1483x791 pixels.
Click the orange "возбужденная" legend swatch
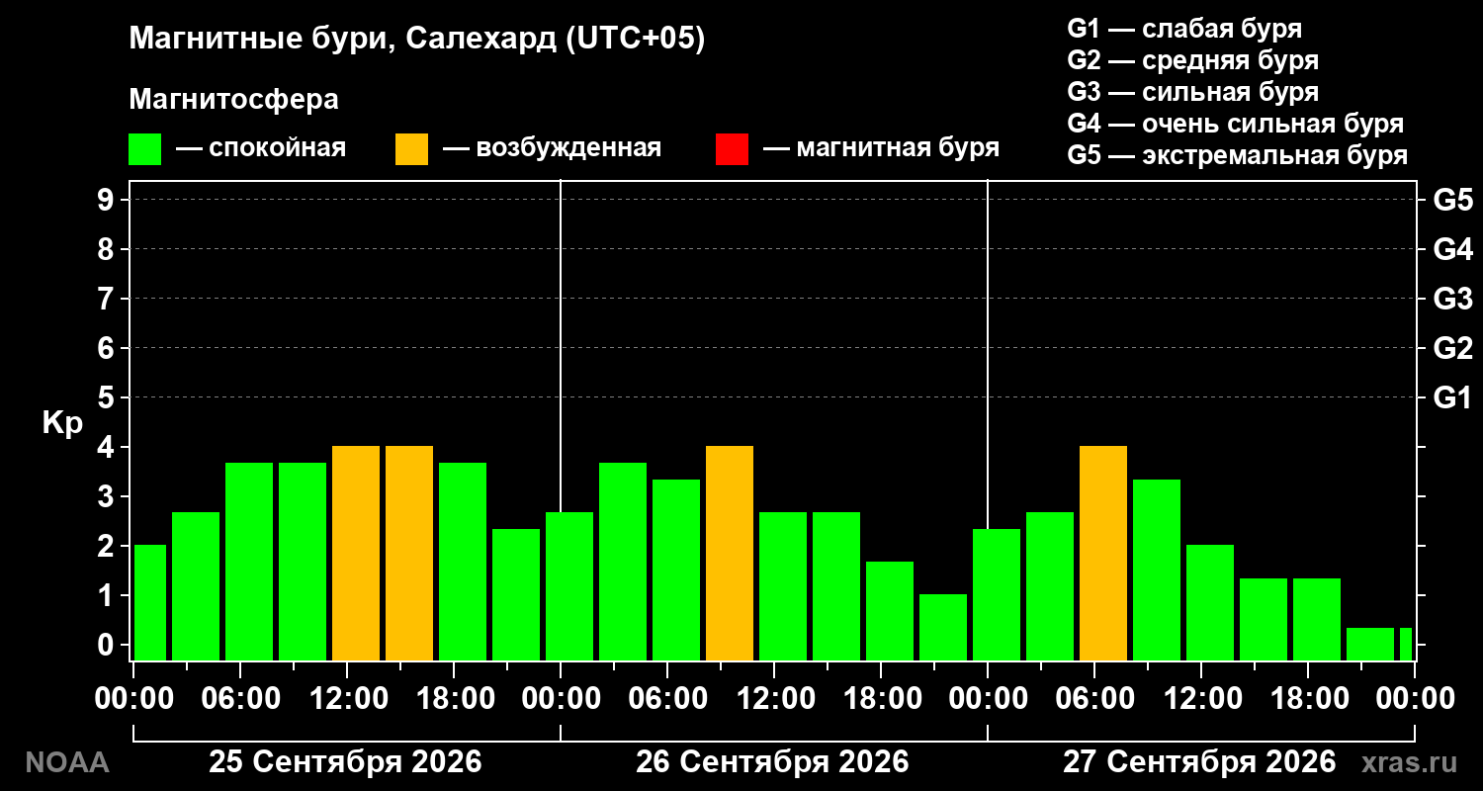pyautogui.click(x=412, y=149)
